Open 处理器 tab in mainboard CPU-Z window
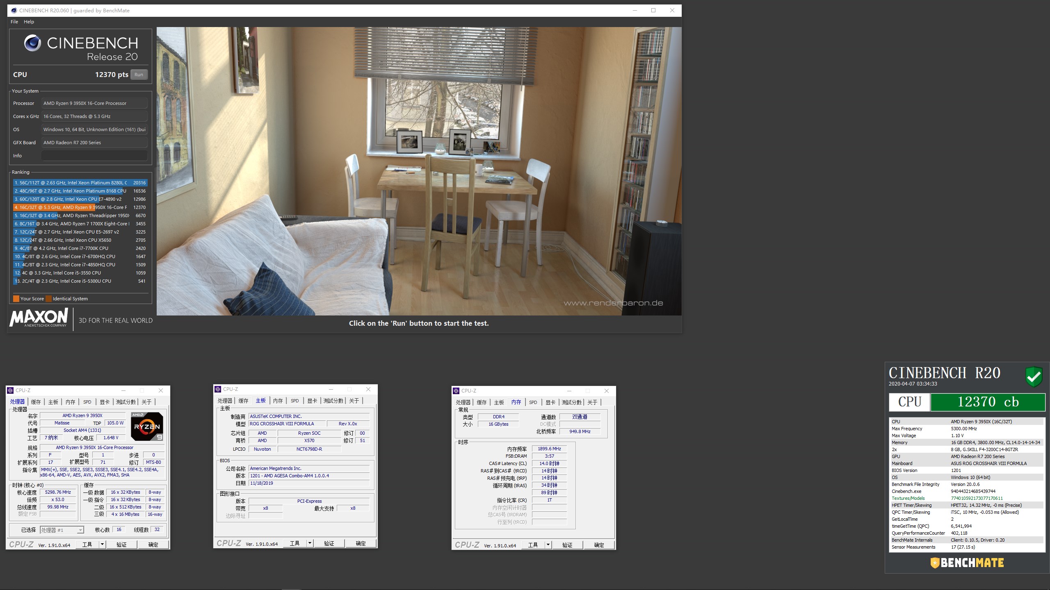The height and width of the screenshot is (590, 1050). [225, 401]
